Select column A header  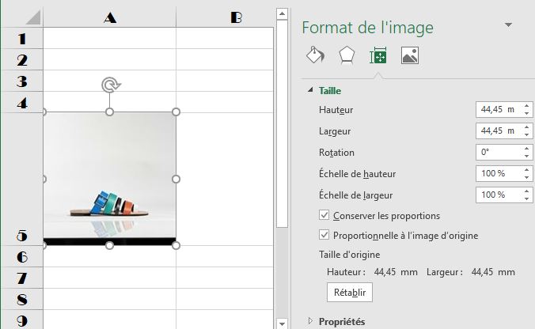110,17
